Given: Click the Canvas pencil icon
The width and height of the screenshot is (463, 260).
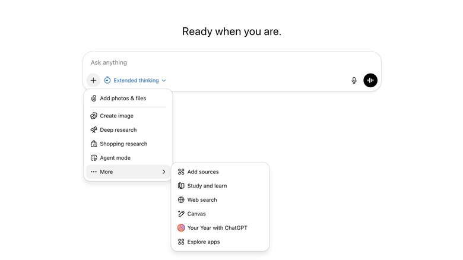Looking at the screenshot, I should click(x=181, y=214).
